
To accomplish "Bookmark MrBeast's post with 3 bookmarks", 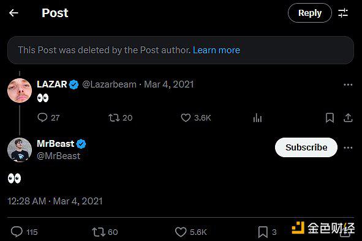I will [x=263, y=232].
